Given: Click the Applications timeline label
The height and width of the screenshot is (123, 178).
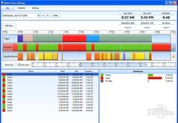Looking at the screenshot, I should (x=10, y=56).
